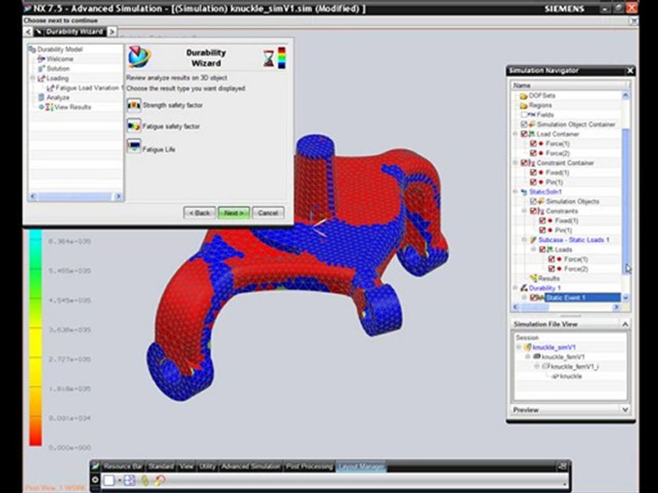
Task: Collapse the Subcase - Static Loads 1 node
Action: pos(524,240)
